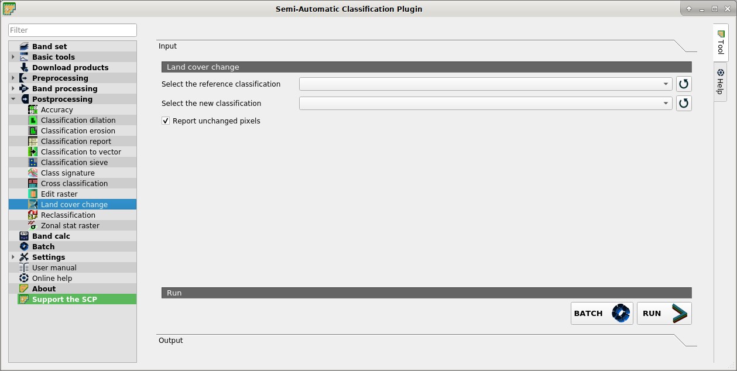Click the Edit raster icon

coord(33,194)
